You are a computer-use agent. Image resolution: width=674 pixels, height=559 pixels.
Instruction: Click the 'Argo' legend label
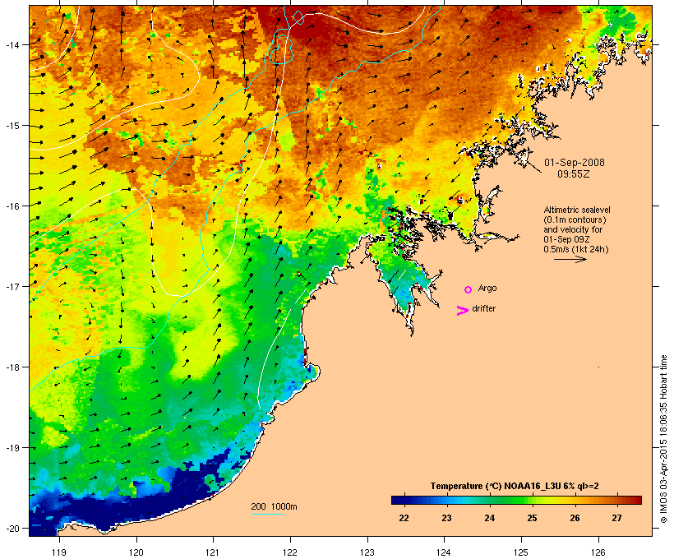click(487, 288)
